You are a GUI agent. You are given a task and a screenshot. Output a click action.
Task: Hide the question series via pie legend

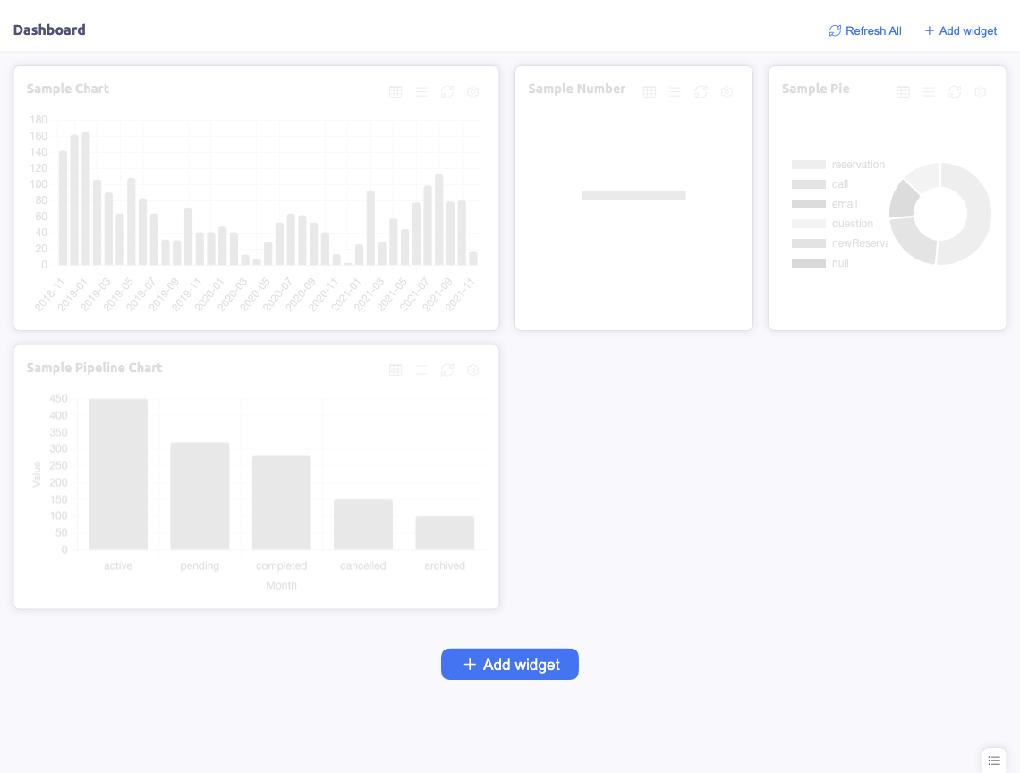click(x=852, y=224)
